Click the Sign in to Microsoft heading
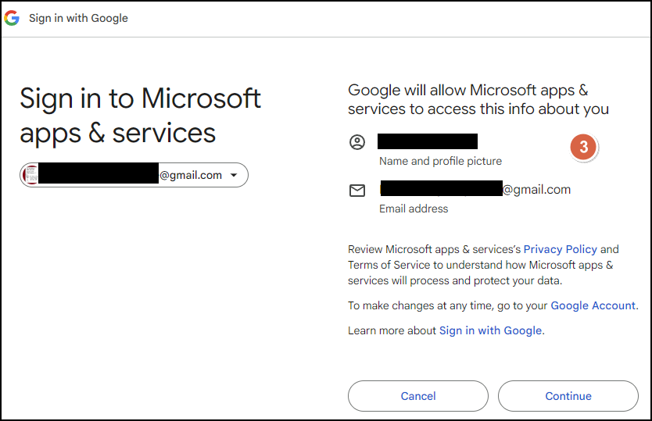 (140, 116)
